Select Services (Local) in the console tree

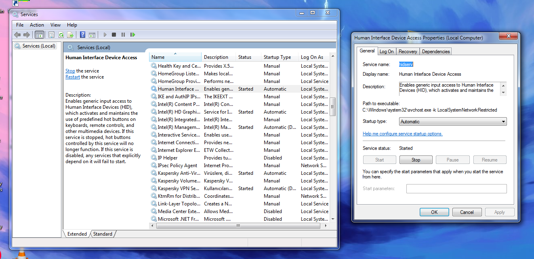point(35,46)
